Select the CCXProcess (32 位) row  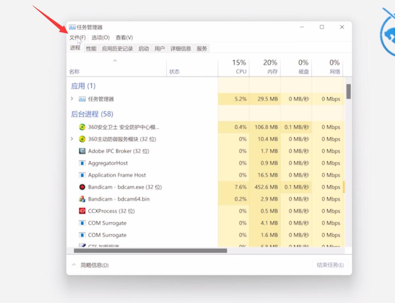click(x=206, y=211)
